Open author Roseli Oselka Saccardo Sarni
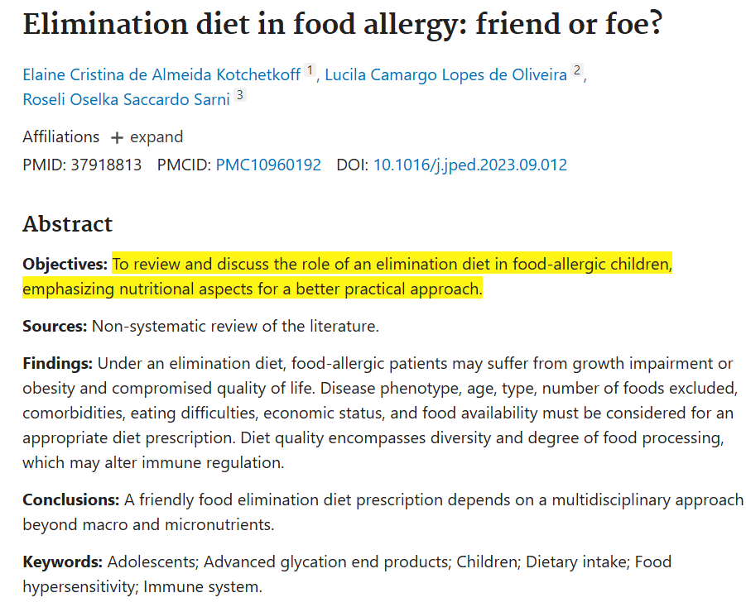This screenshot has width=746, height=607. (x=126, y=99)
